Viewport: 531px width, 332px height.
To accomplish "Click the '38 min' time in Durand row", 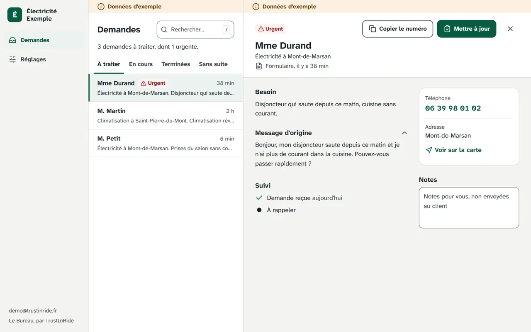I will point(225,83).
